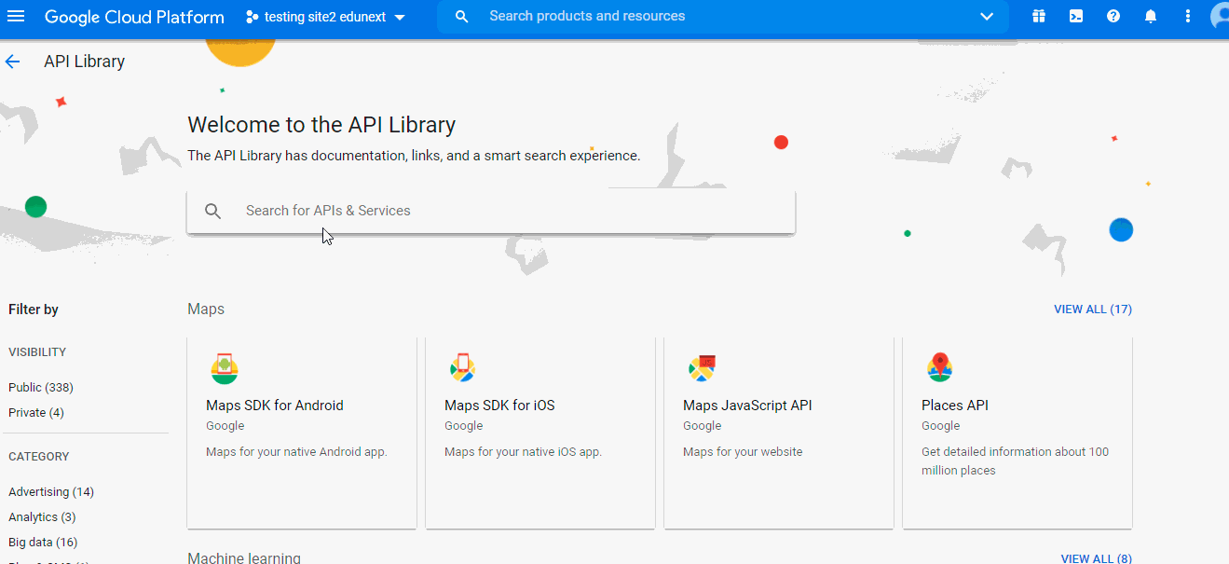This screenshot has width=1229, height=564.
Task: View all 8 Machine learning APIs
Action: (1097, 558)
